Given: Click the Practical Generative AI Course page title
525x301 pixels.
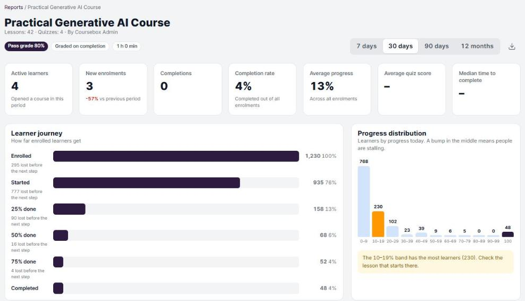Looking at the screenshot, I should [x=87, y=22].
